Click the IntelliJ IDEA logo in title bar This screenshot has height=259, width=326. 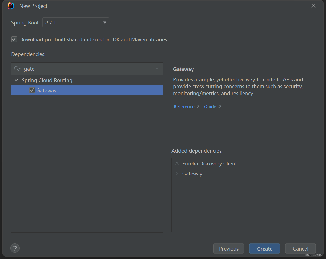pyautogui.click(x=11, y=6)
